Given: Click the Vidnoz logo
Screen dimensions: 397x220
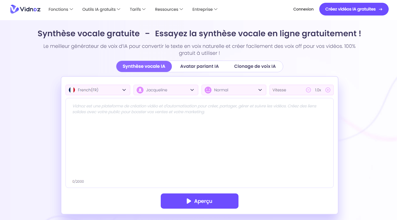Looking at the screenshot, I should pyautogui.click(x=25, y=9).
